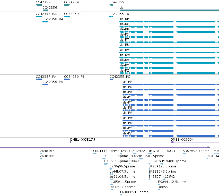Select protein CG42357-PA

pos(46,77)
